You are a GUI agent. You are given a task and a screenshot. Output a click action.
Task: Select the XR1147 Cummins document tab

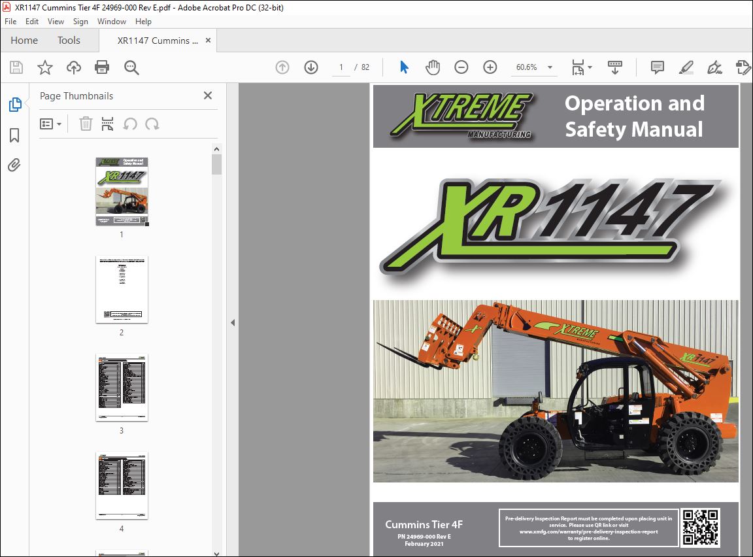tap(158, 41)
